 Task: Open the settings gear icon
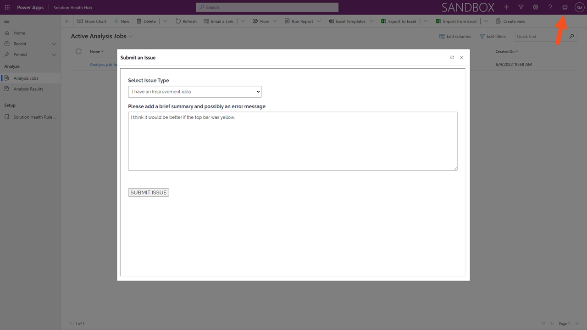click(536, 7)
